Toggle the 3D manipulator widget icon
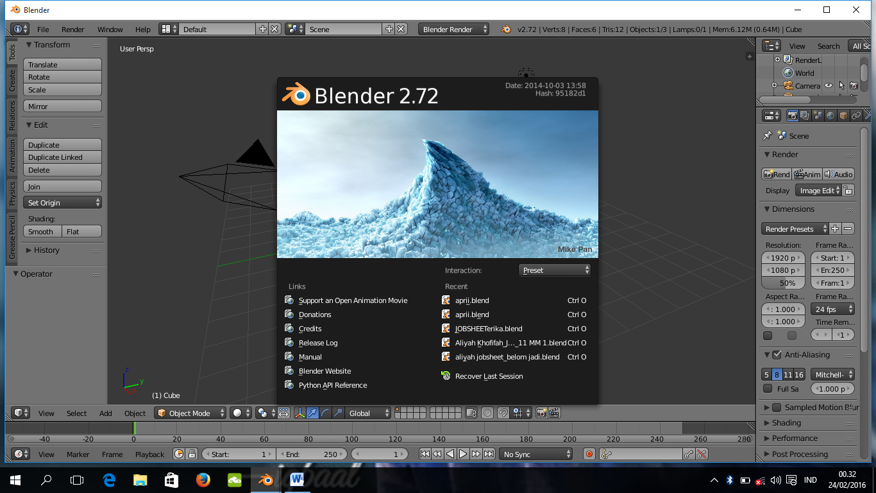This screenshot has width=876, height=493. click(300, 413)
